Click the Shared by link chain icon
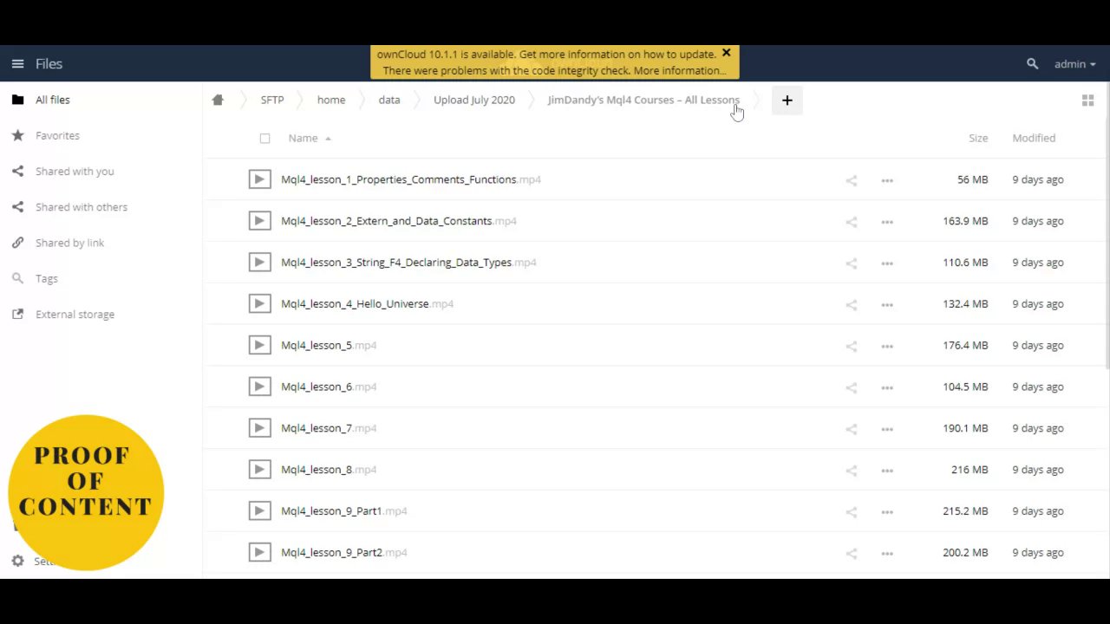 [17, 243]
